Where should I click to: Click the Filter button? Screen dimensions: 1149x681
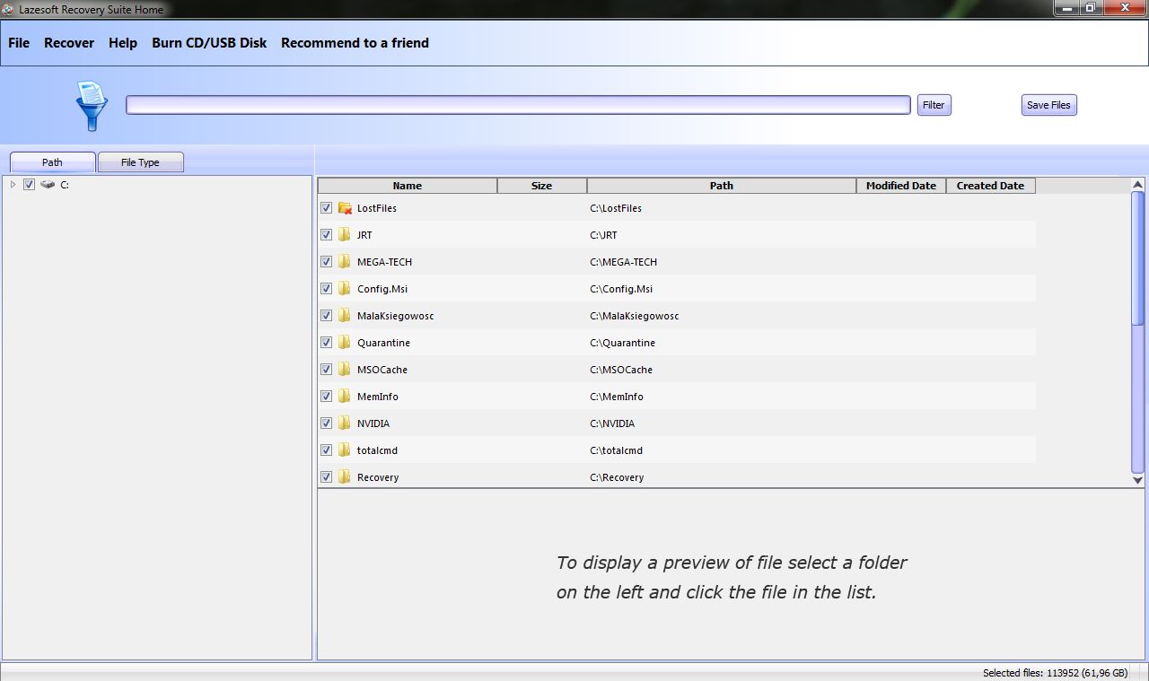tap(934, 105)
